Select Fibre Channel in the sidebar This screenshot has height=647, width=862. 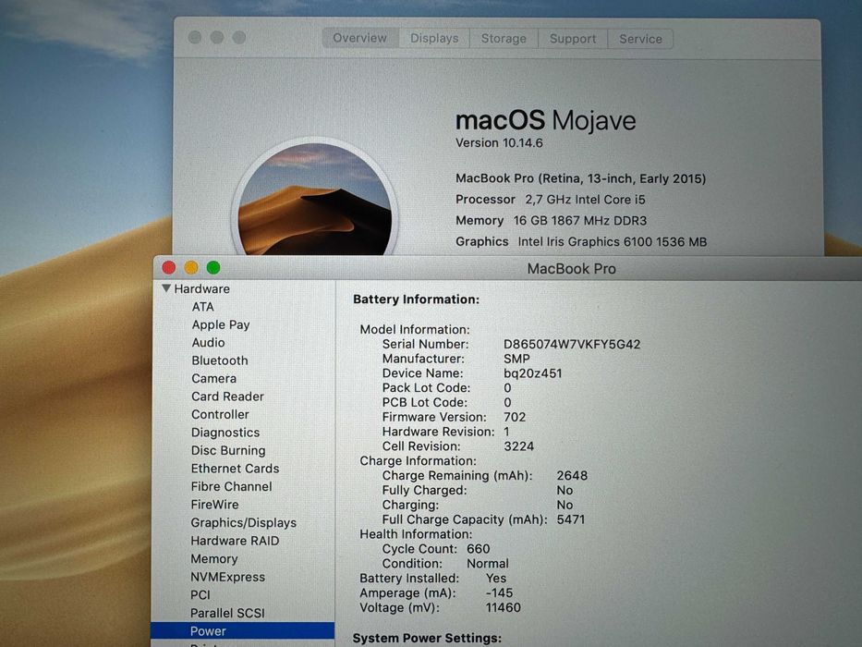pyautogui.click(x=232, y=486)
